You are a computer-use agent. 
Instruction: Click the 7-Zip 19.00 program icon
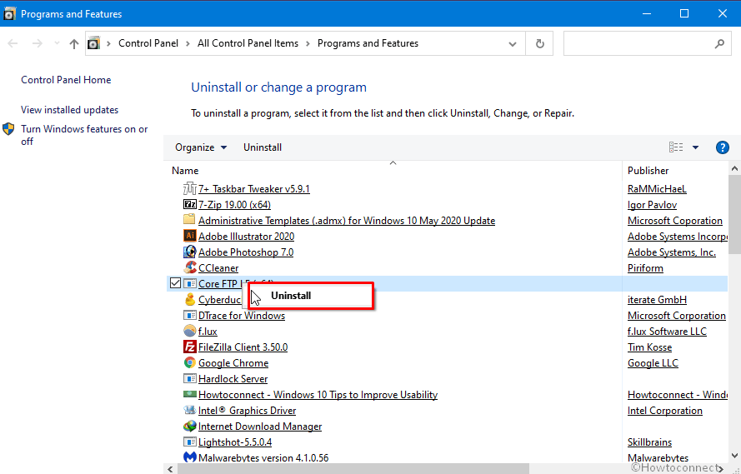coord(189,204)
